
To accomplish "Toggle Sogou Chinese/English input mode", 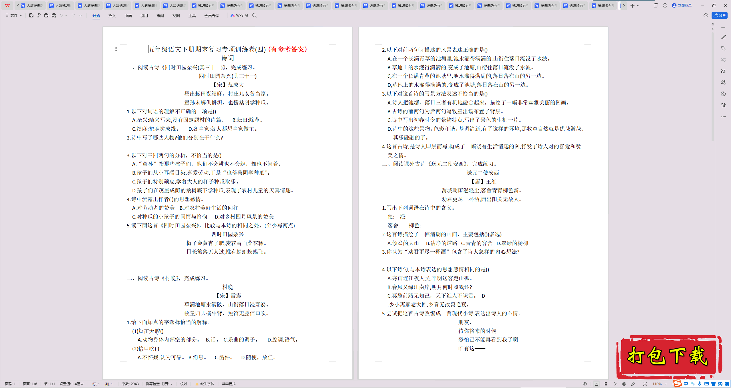I will point(686,384).
